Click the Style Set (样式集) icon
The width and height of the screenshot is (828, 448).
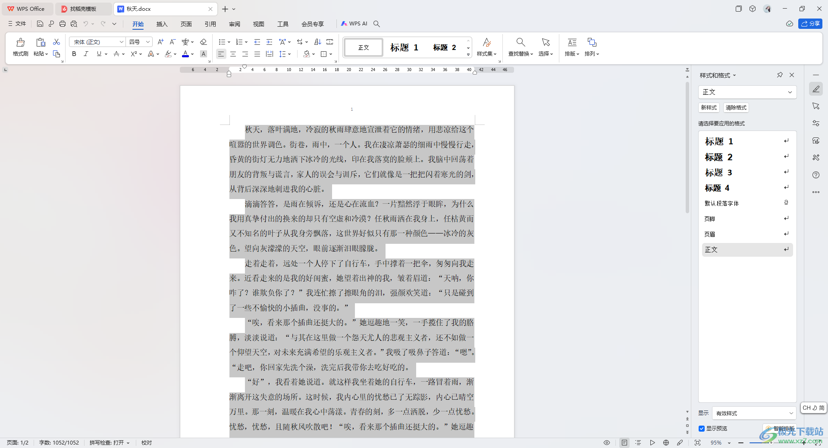pos(486,42)
